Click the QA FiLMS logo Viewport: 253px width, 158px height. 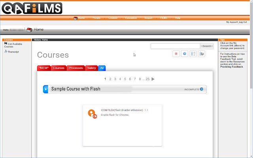(x=32, y=8)
